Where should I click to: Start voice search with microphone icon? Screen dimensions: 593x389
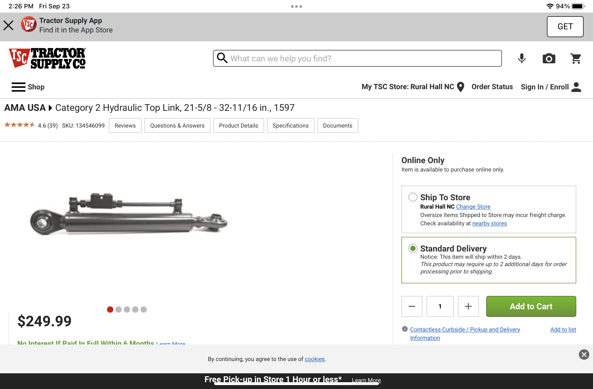click(522, 58)
